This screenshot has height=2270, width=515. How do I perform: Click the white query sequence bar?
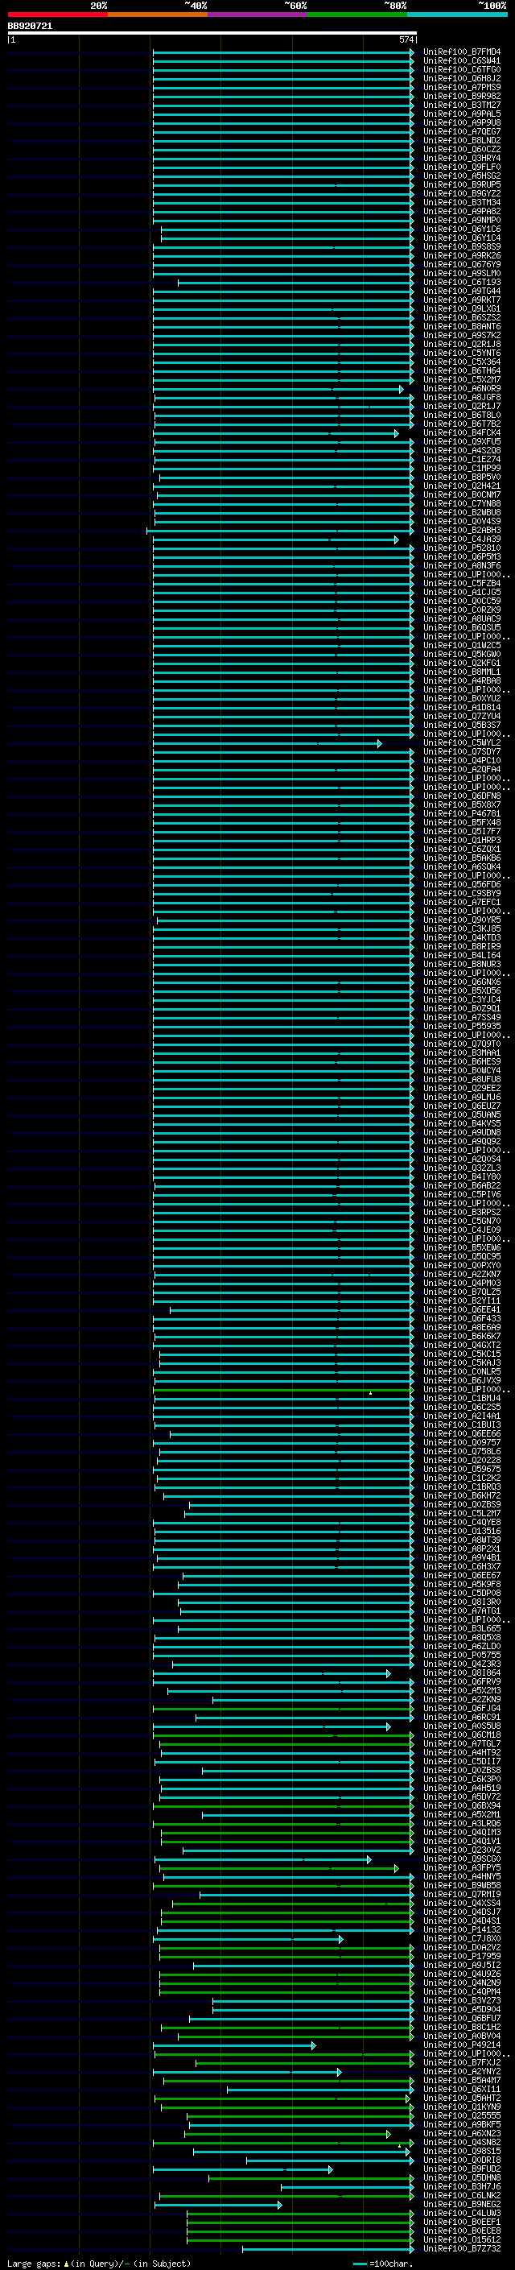click(212, 32)
